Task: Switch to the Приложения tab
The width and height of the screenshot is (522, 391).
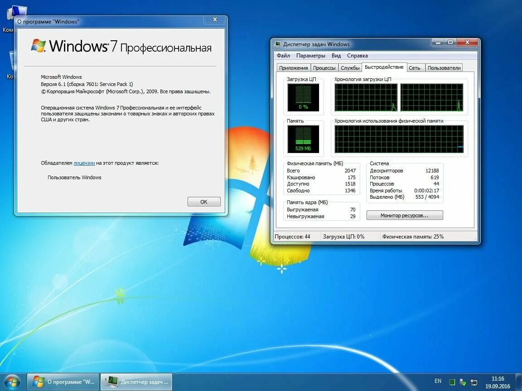Action: (x=293, y=68)
